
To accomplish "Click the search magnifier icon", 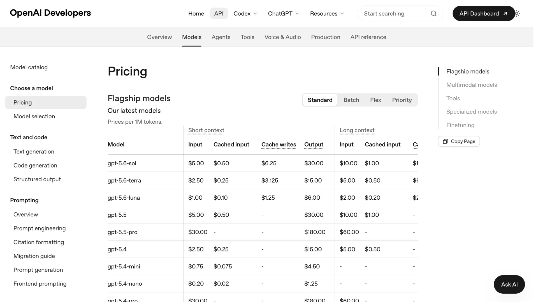I will (433, 13).
